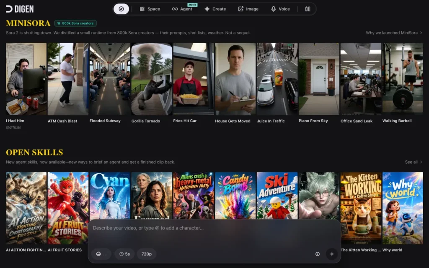This screenshot has width=429, height=268.
Task: Open the Why we launched MiniSora link
Action: (x=394, y=33)
